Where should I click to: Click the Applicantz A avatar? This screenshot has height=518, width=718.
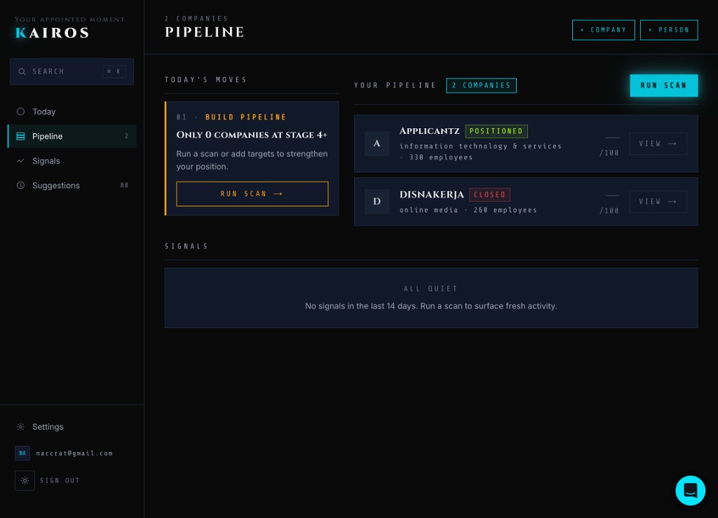[x=377, y=144]
